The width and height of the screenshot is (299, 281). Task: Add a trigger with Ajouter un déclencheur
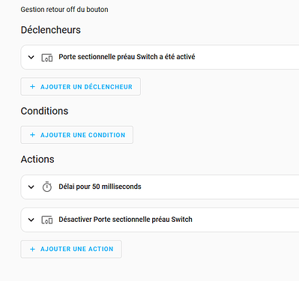click(x=80, y=87)
